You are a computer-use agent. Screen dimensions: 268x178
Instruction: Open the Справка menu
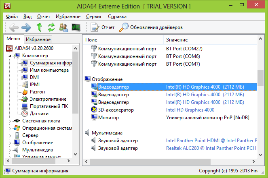(x=117, y=17)
